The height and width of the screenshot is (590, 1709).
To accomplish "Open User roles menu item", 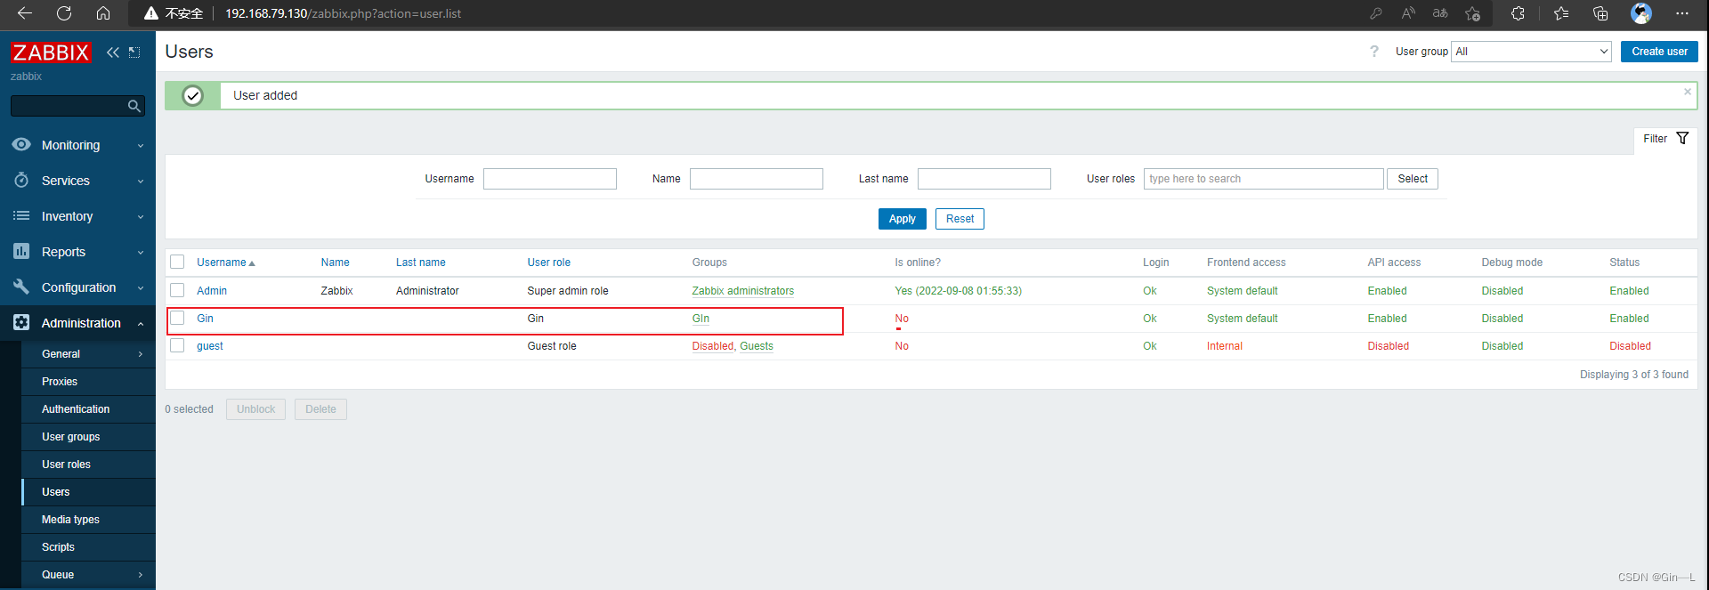I will point(66,465).
